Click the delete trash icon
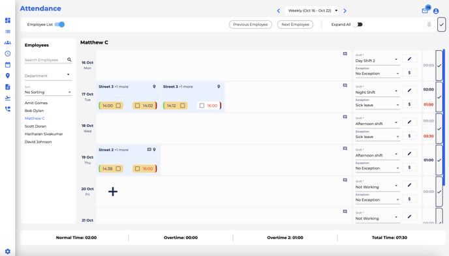The image size is (449, 256). (x=429, y=24)
